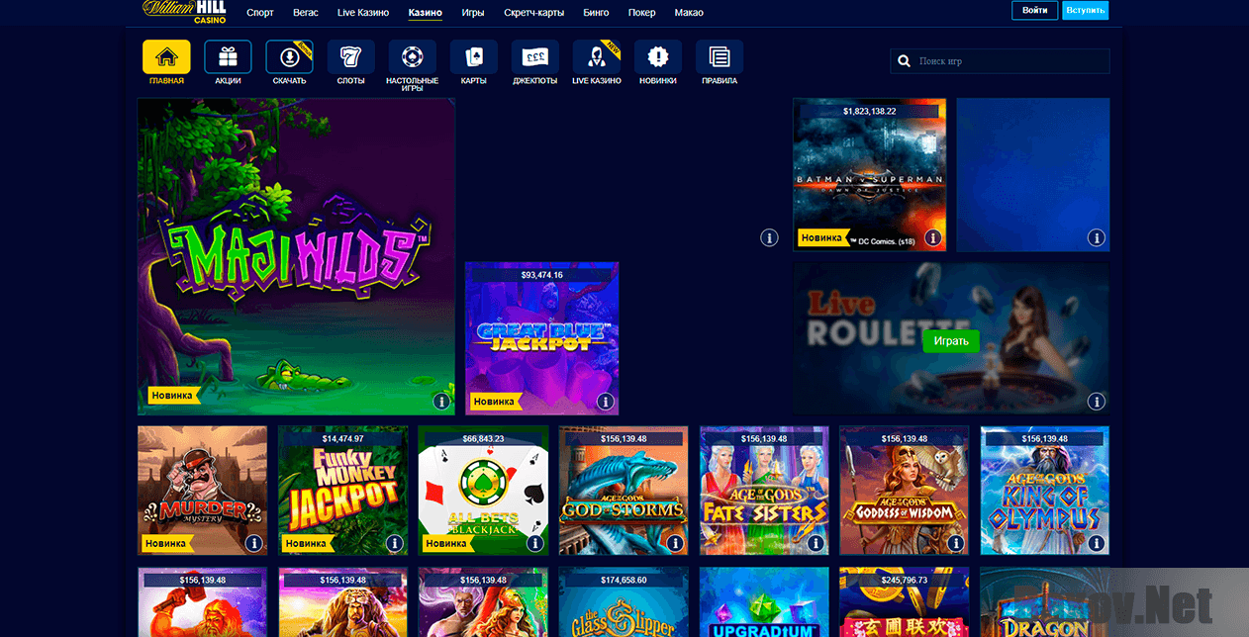
Task: Click the Скачать download icon
Action: point(288,56)
